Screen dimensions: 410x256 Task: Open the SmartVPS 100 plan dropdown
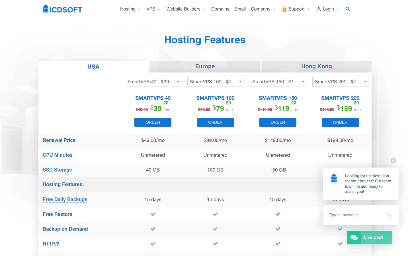[x=215, y=82]
